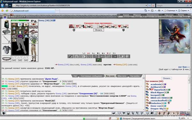
Task: Click player academia in the warriors list
Action: (156, 84)
